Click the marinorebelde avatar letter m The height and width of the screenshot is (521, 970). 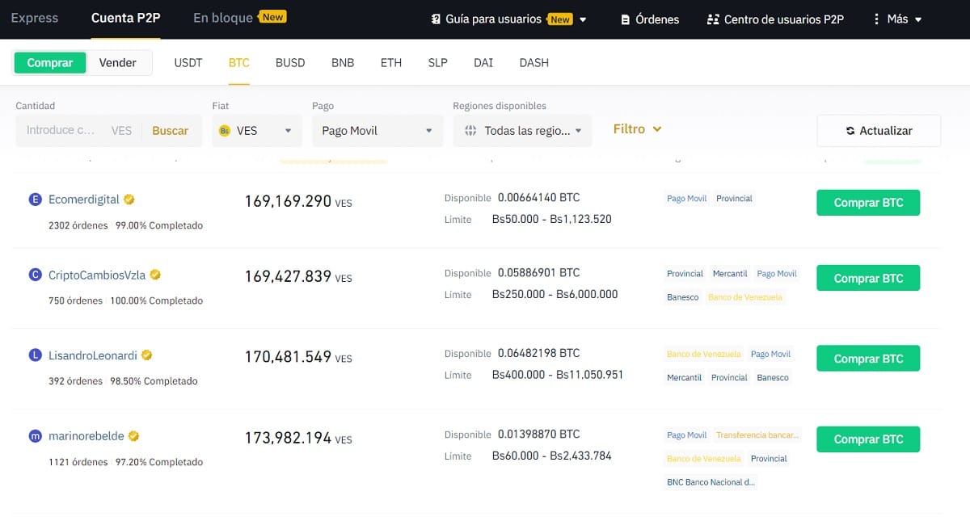(35, 436)
